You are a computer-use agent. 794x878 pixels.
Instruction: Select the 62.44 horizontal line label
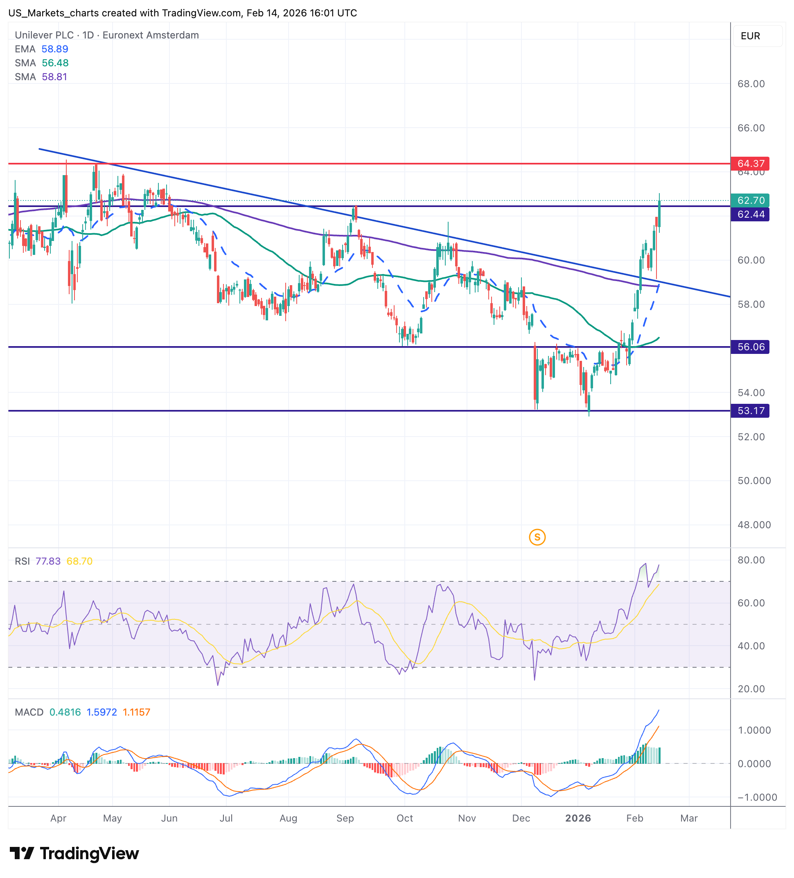coord(750,214)
